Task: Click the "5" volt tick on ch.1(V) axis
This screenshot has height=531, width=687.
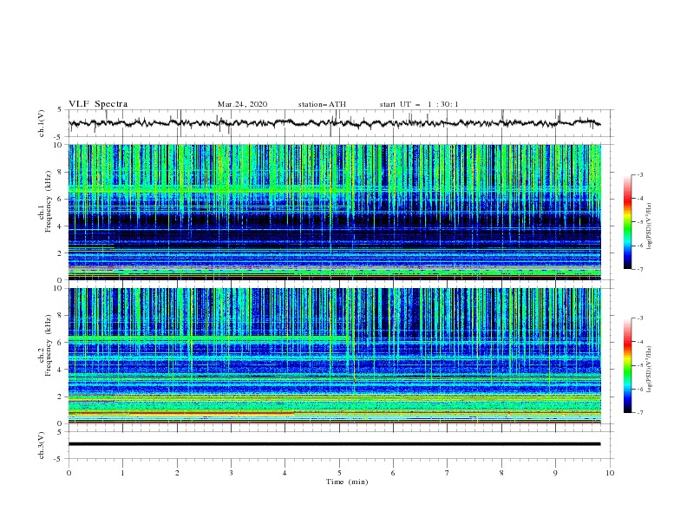Action: [60, 109]
